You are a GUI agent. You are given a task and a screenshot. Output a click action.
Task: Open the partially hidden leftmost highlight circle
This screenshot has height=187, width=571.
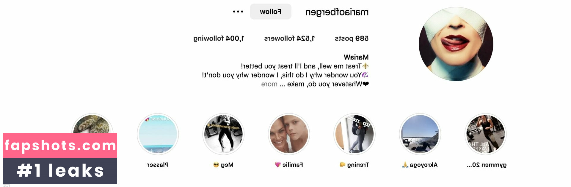92,123
